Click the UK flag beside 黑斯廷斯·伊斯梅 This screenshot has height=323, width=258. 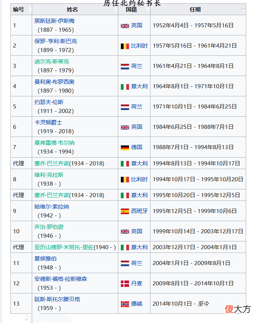click(x=125, y=26)
